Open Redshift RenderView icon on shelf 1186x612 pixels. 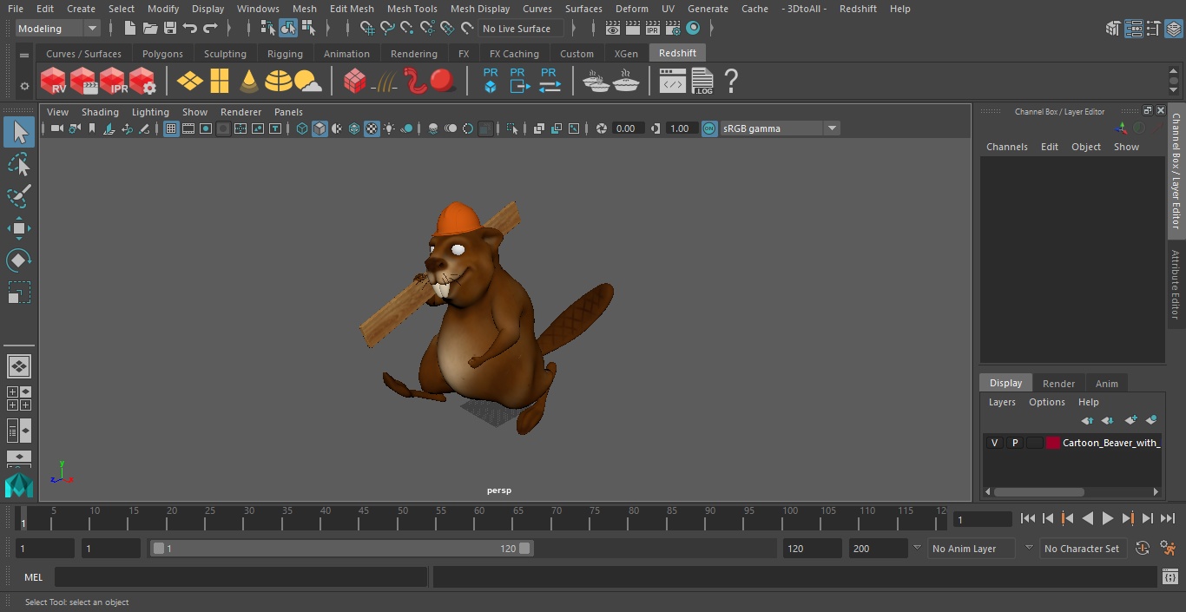click(x=53, y=82)
